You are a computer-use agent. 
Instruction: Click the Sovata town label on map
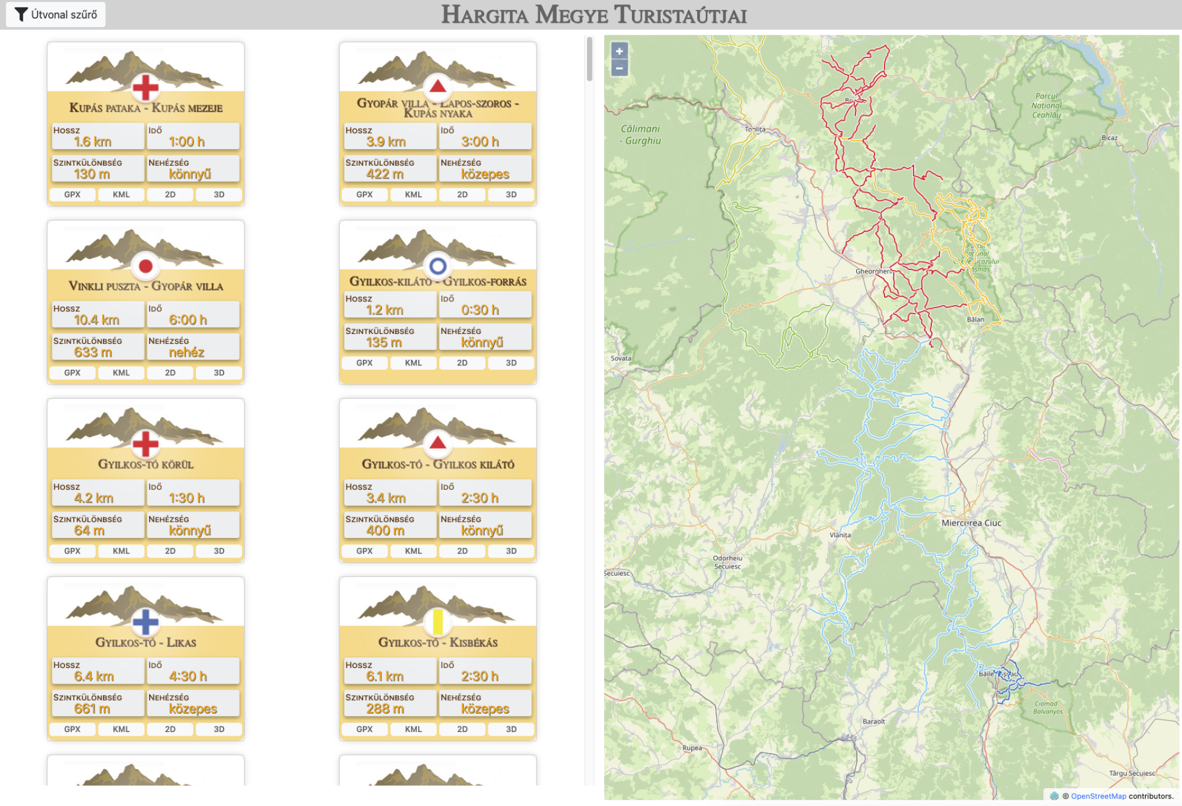click(621, 358)
